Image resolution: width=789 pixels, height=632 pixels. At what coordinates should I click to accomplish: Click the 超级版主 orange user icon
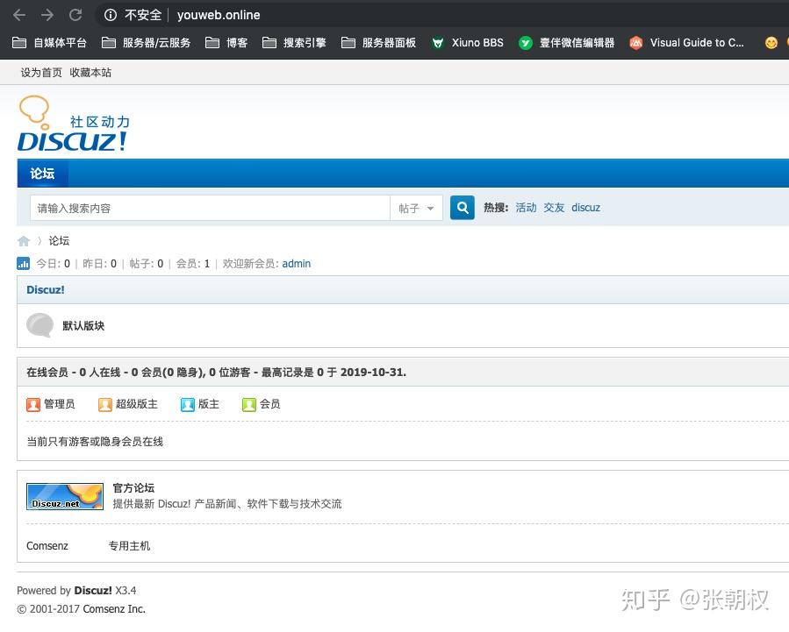click(x=105, y=404)
